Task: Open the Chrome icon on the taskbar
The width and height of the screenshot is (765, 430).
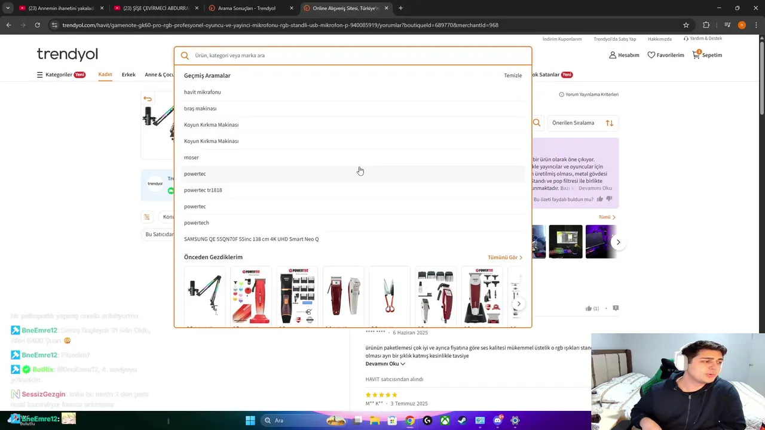Action: (410, 420)
